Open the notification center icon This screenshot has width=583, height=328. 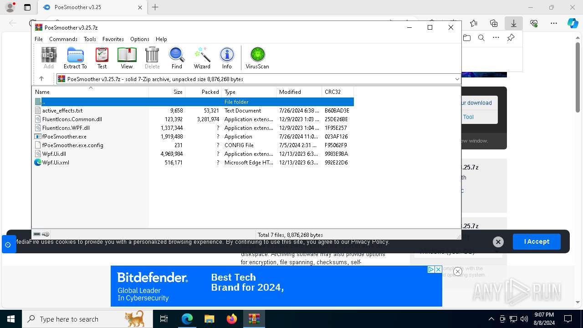[568, 319]
